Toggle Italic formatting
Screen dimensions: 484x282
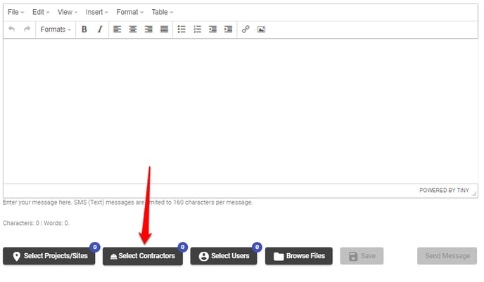point(100,30)
